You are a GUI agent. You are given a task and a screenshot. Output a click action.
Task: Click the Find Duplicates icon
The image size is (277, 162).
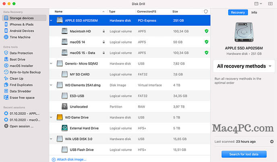[x=6, y=85]
